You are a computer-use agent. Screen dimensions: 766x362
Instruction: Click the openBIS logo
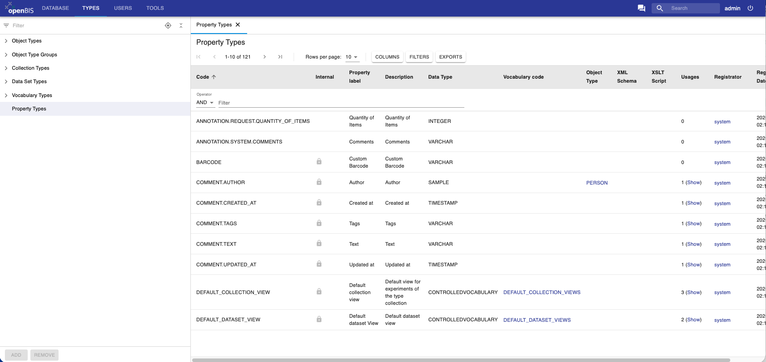[19, 8]
